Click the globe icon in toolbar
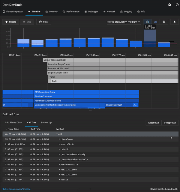This screenshot has height=192, width=180. click(164, 22)
